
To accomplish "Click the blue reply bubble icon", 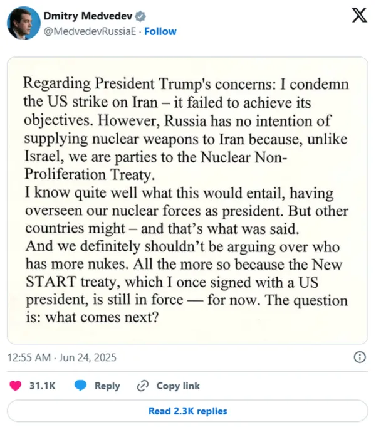I will pyautogui.click(x=80, y=386).
